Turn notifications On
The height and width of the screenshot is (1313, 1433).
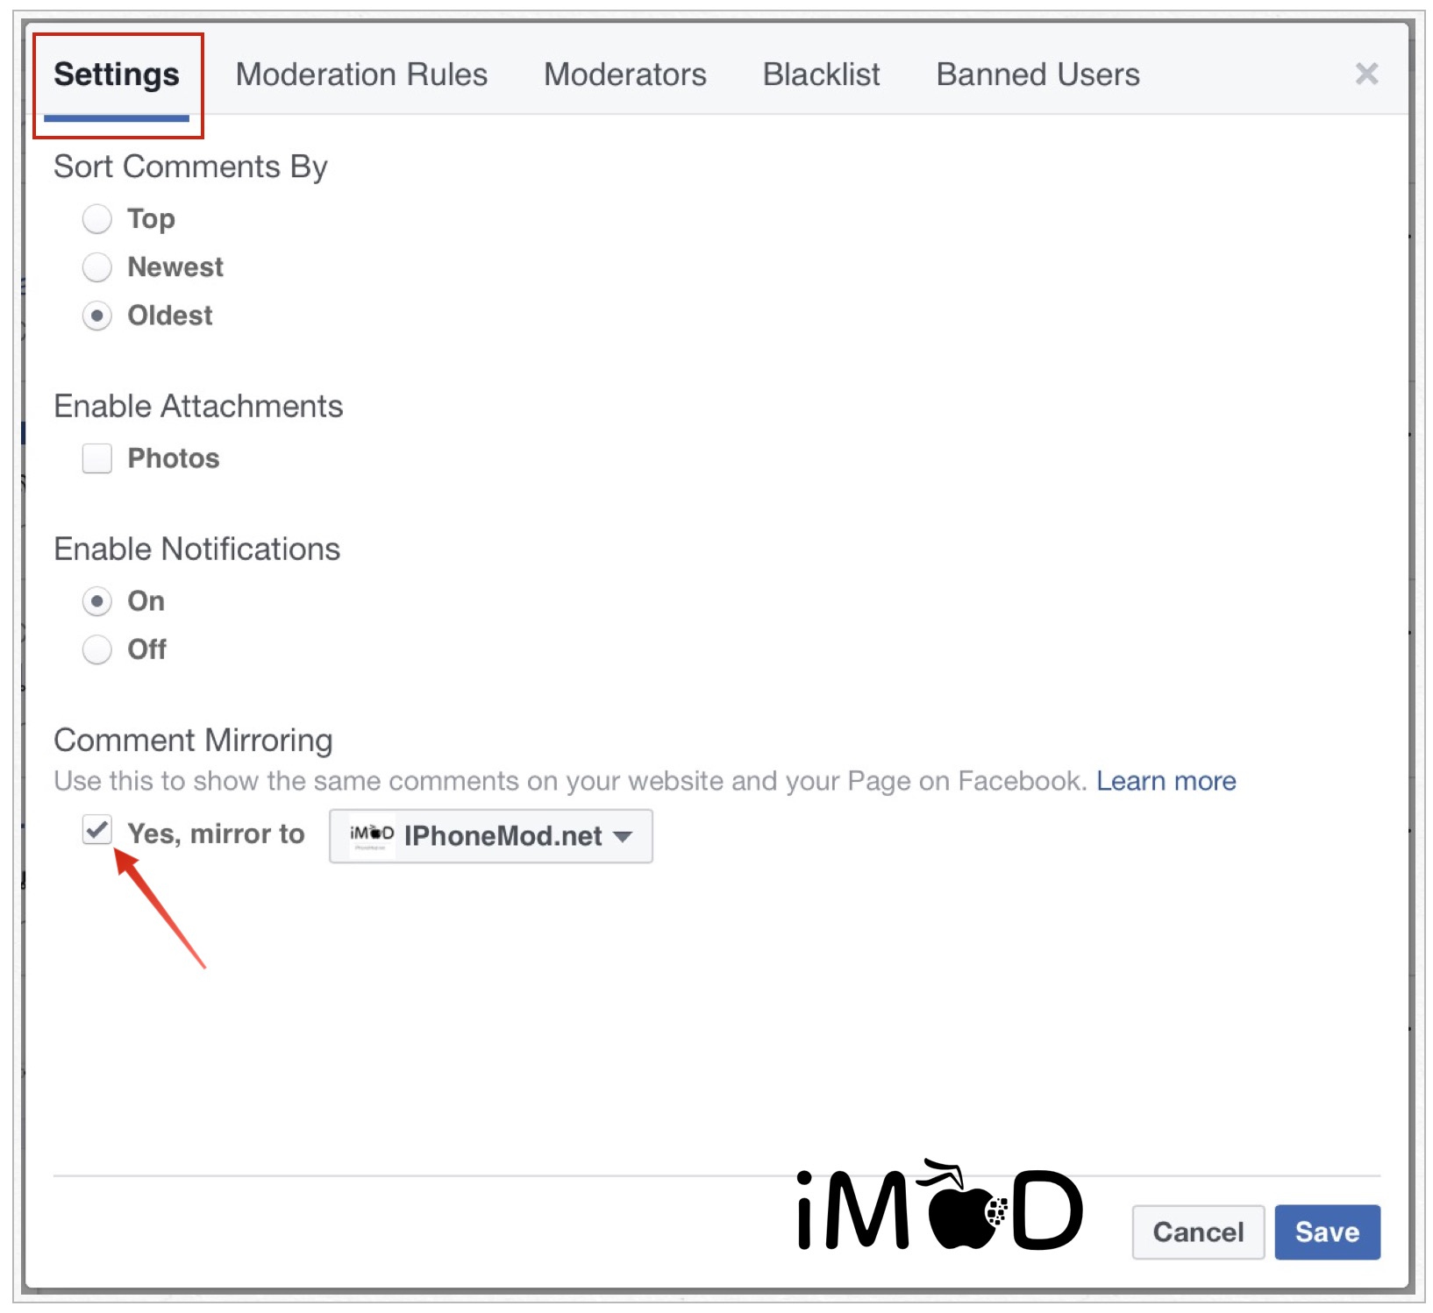97,601
